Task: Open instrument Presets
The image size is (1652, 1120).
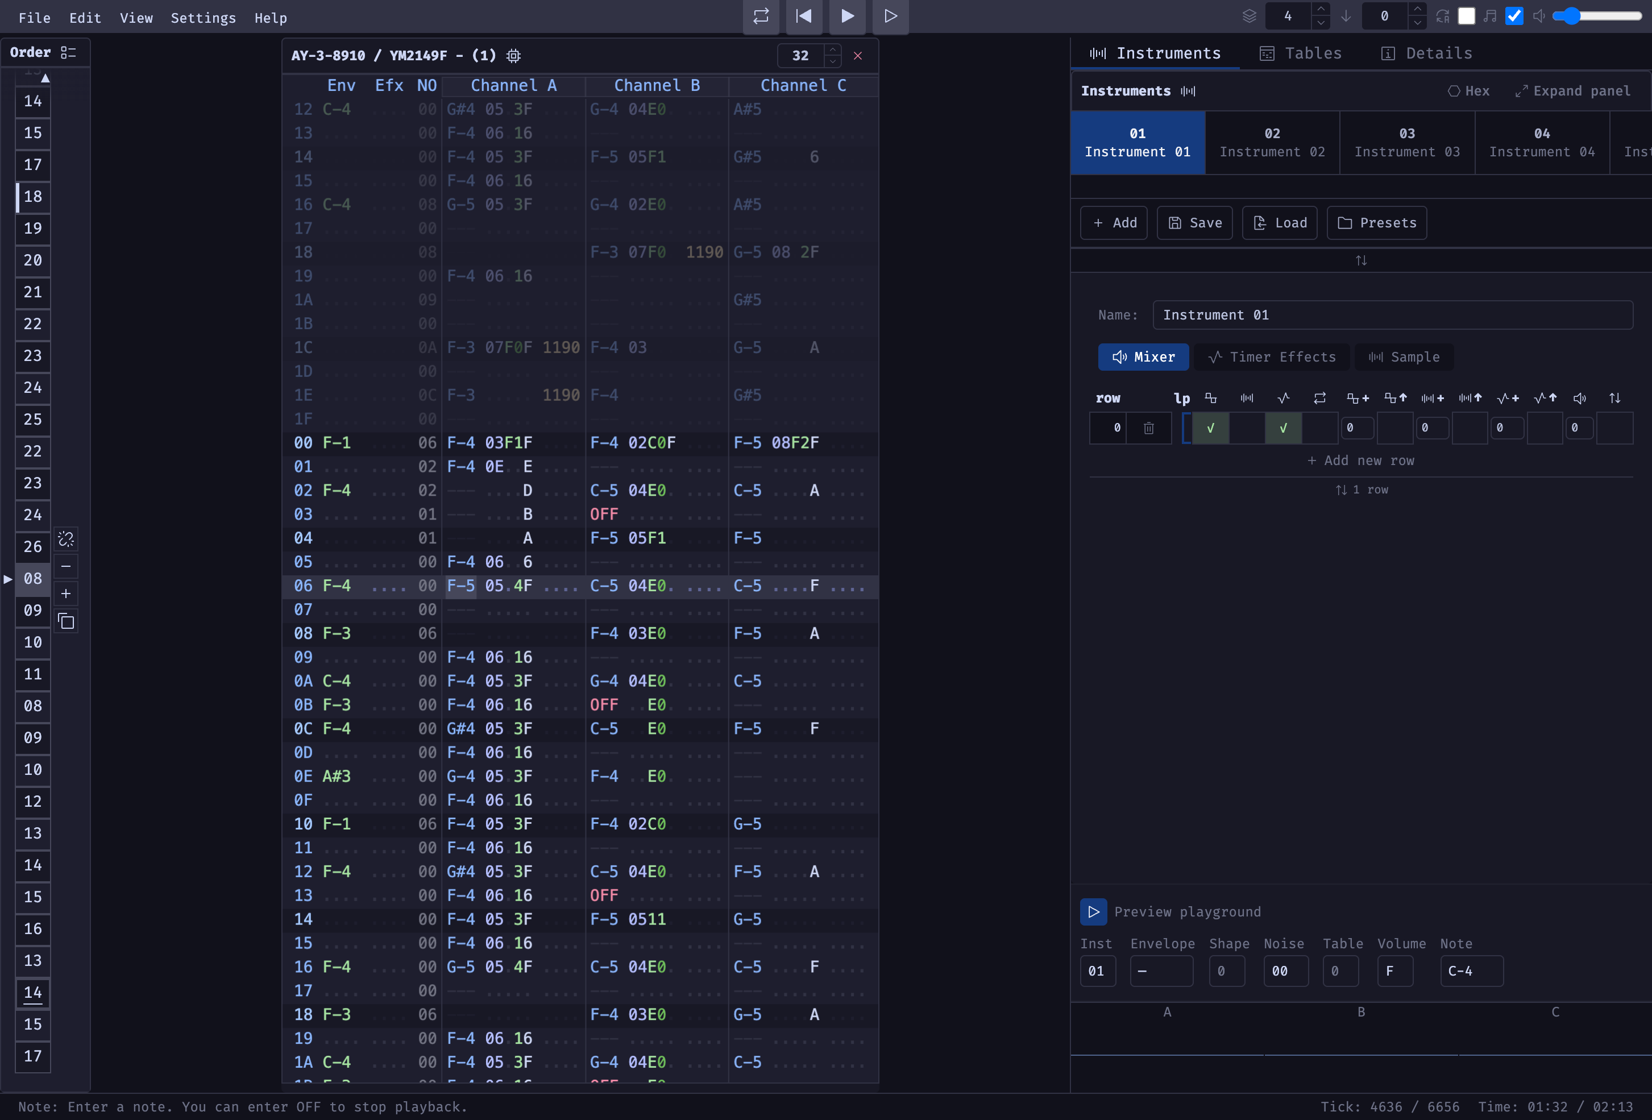Action: 1377,223
